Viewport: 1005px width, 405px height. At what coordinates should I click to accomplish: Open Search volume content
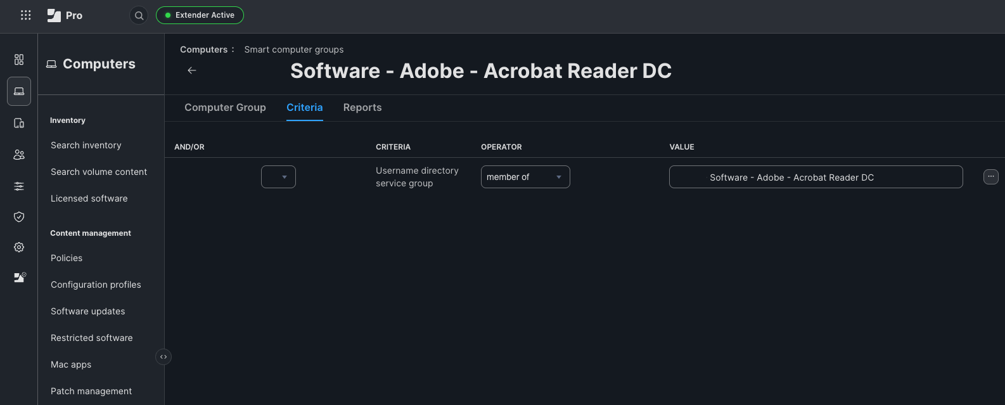[99, 172]
